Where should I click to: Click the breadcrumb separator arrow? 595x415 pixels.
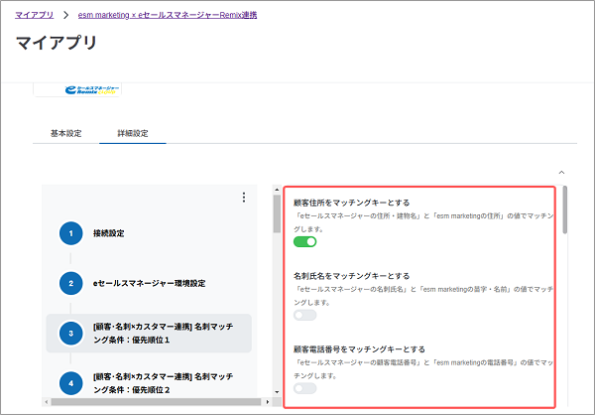point(65,16)
